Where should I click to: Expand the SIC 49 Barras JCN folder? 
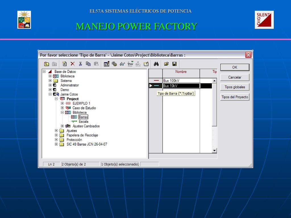56,144
